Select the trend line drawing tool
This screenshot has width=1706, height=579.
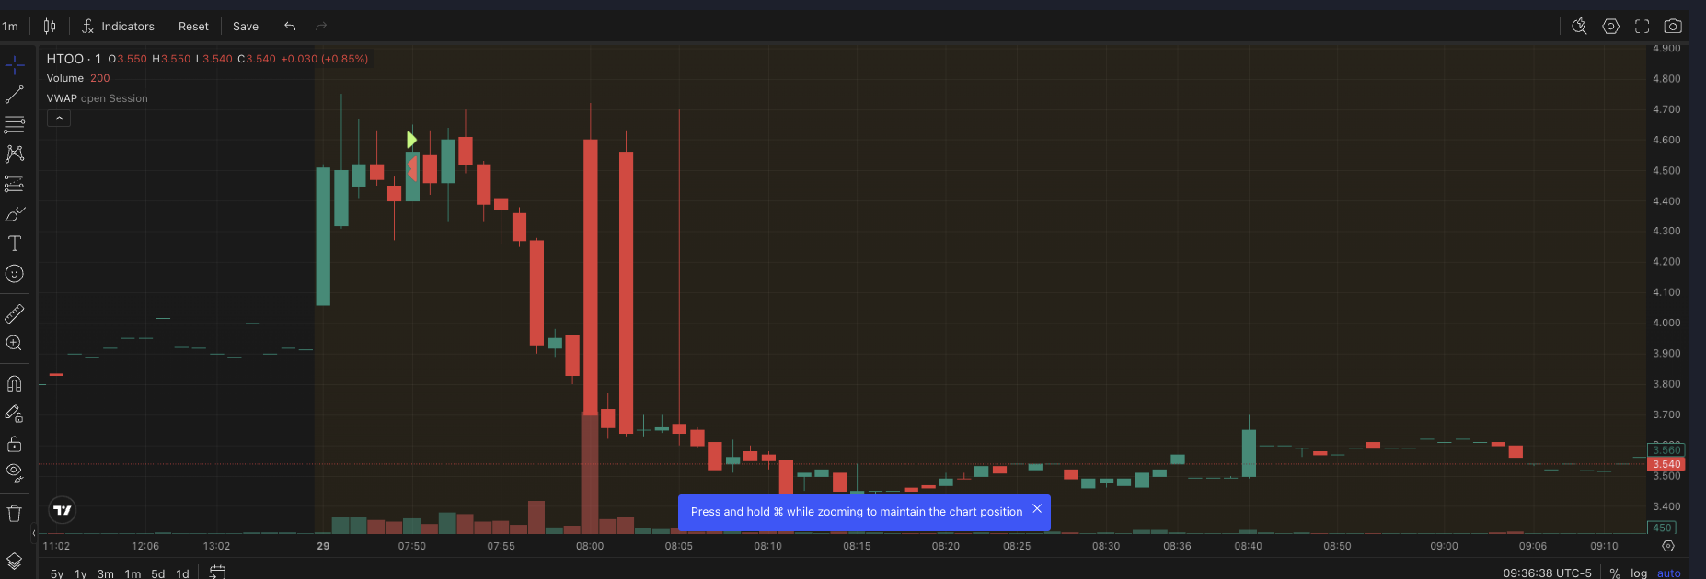15,95
